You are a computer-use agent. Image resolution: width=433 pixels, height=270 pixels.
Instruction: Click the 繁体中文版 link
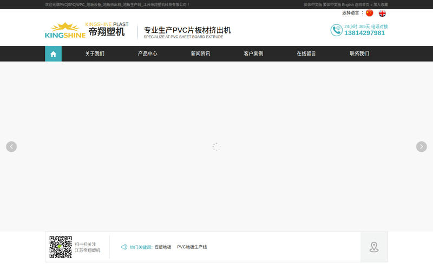(x=332, y=5)
